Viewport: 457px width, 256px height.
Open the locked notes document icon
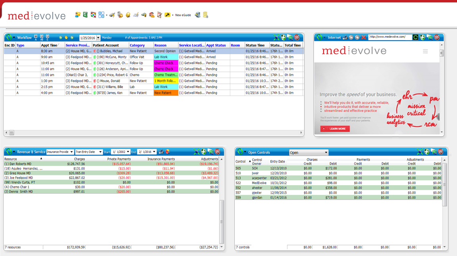(206, 15)
